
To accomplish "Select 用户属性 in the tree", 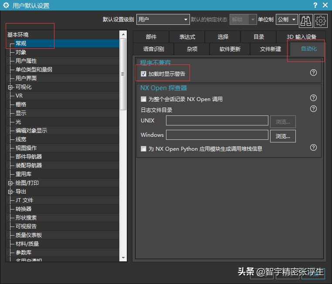I will pos(26,61).
